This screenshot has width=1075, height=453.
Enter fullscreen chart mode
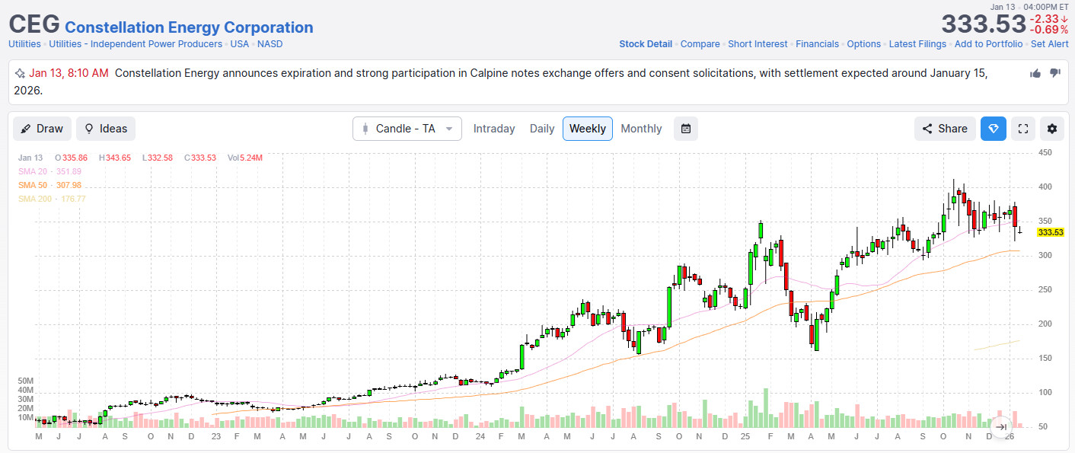pos(1023,129)
